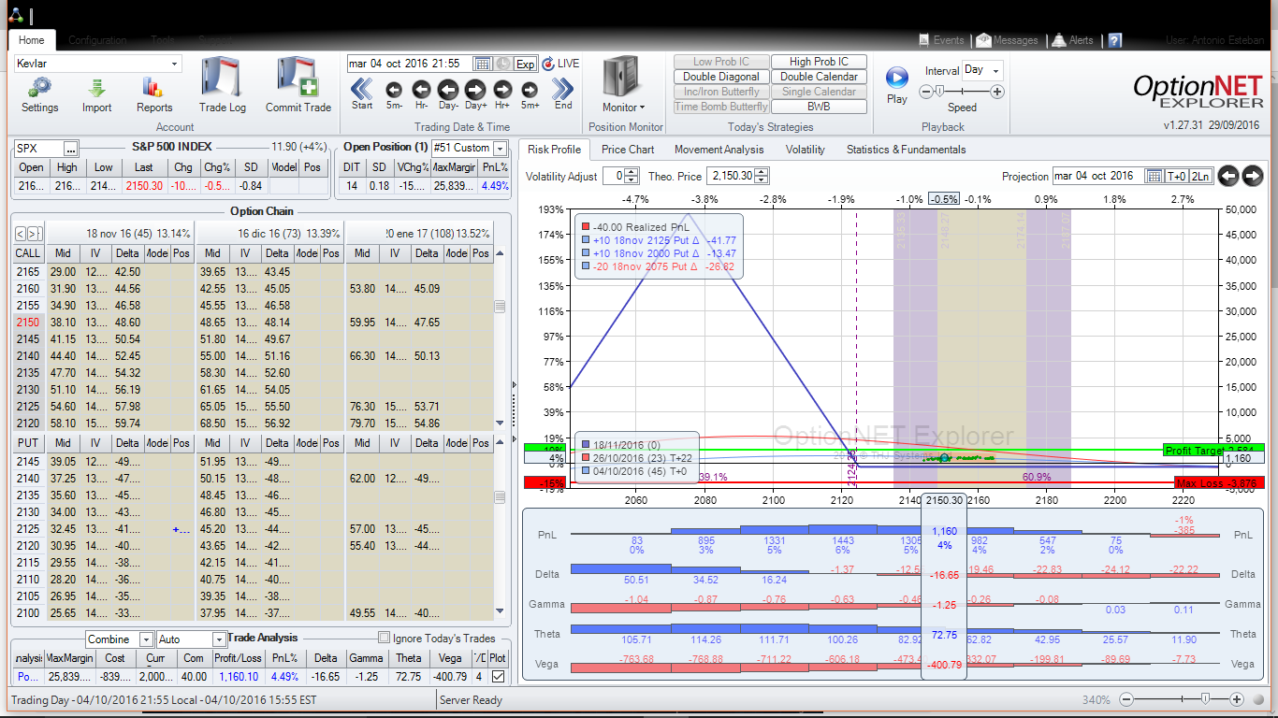Open the #51 Custom position dropdown
Viewport: 1278px width, 718px height.
point(500,148)
